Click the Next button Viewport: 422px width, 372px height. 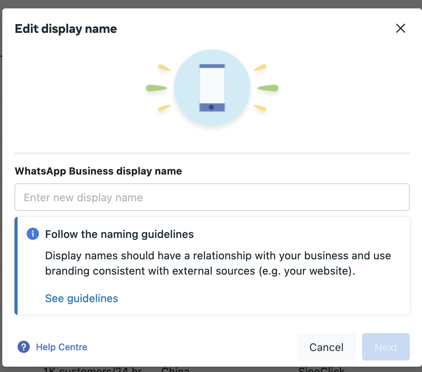(386, 347)
